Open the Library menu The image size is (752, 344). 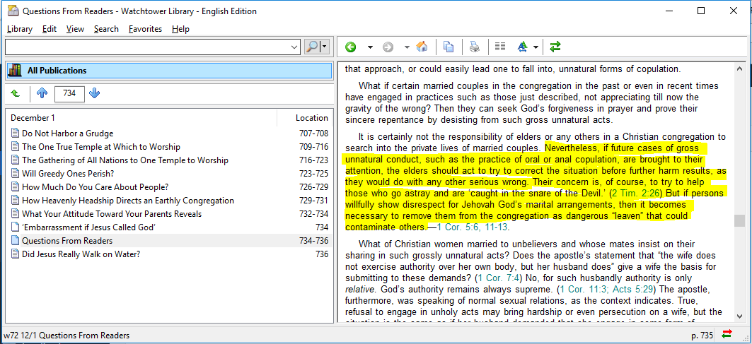coord(20,29)
